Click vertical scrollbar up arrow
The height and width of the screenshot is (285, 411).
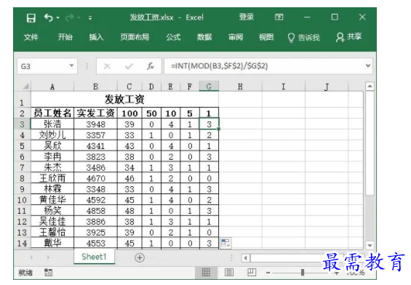tap(370, 87)
